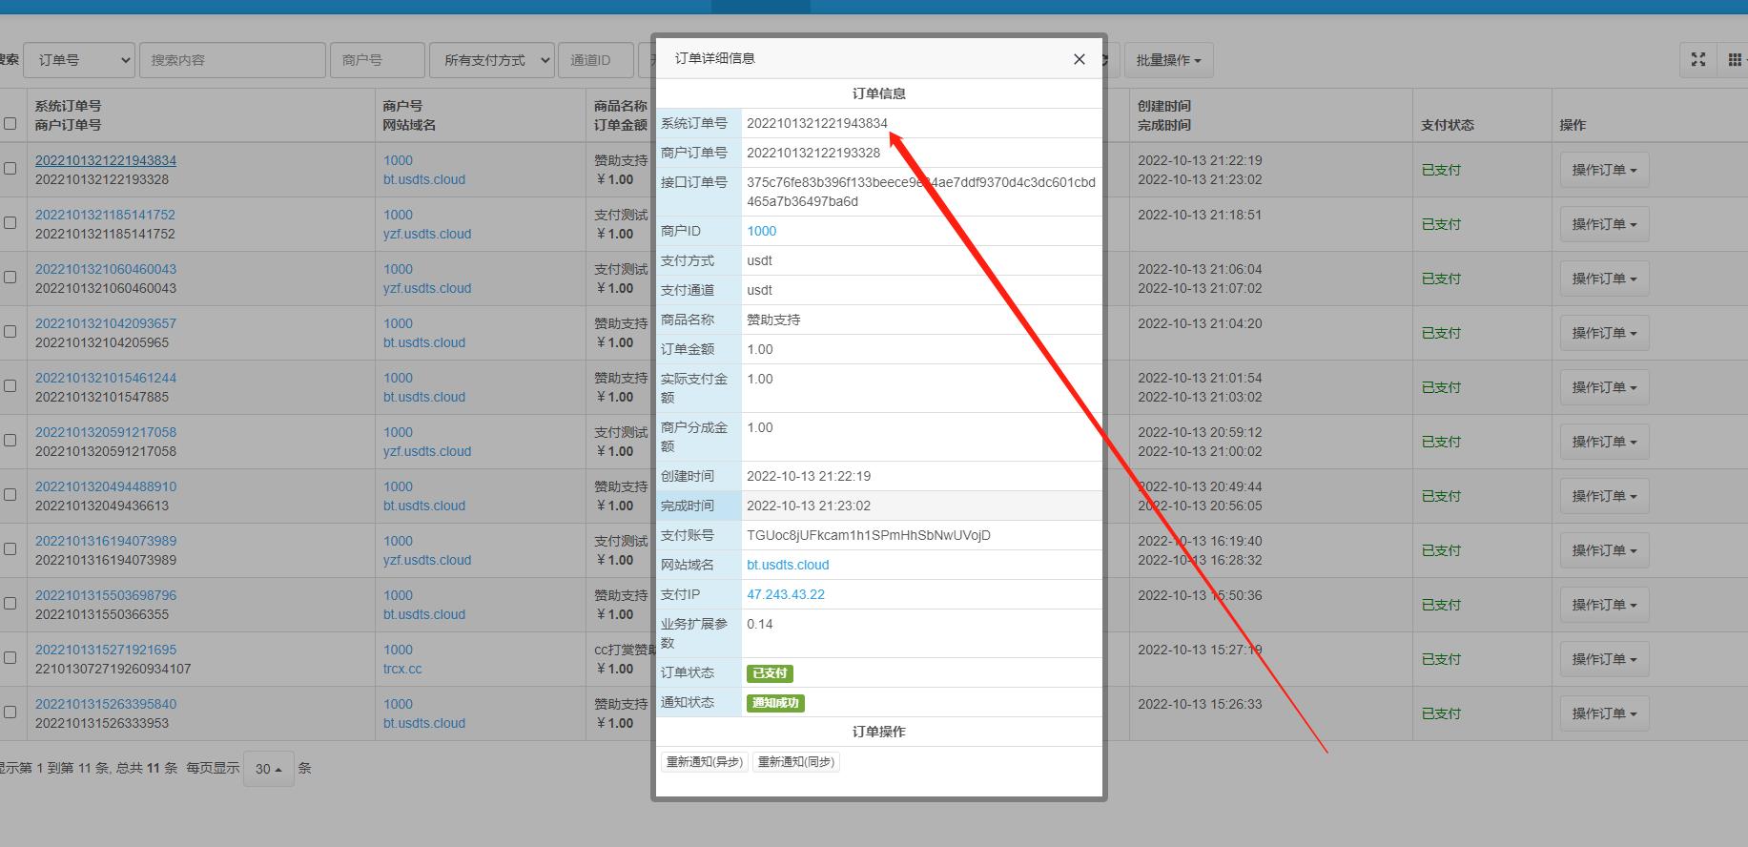Screen dimensions: 1748x847
Task: Click merchant order 221013072719260934107 text
Action: pos(113,669)
